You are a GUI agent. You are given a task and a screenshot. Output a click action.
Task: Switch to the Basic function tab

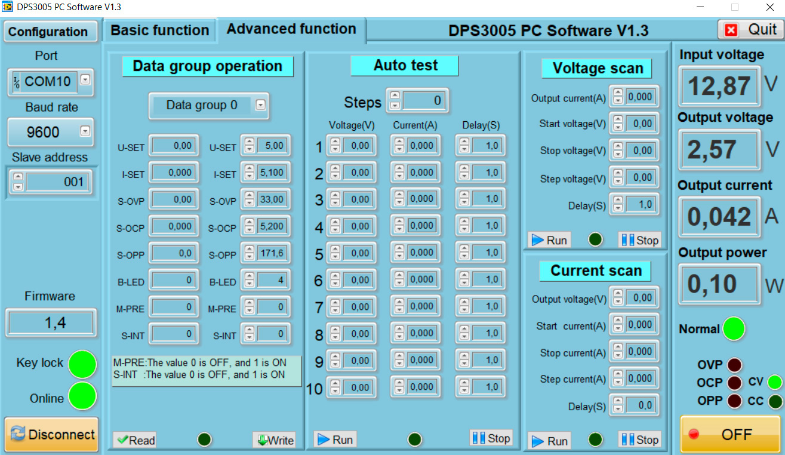click(x=159, y=30)
